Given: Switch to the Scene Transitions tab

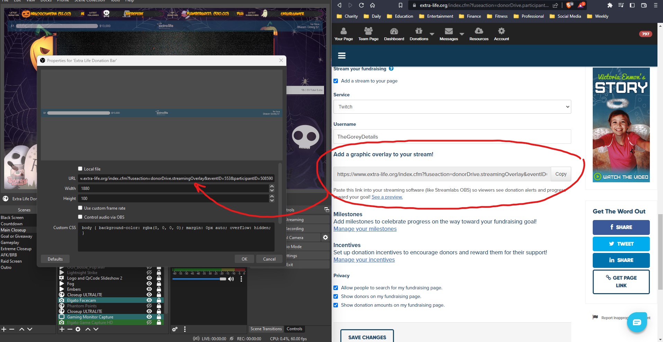Looking at the screenshot, I should (x=266, y=329).
